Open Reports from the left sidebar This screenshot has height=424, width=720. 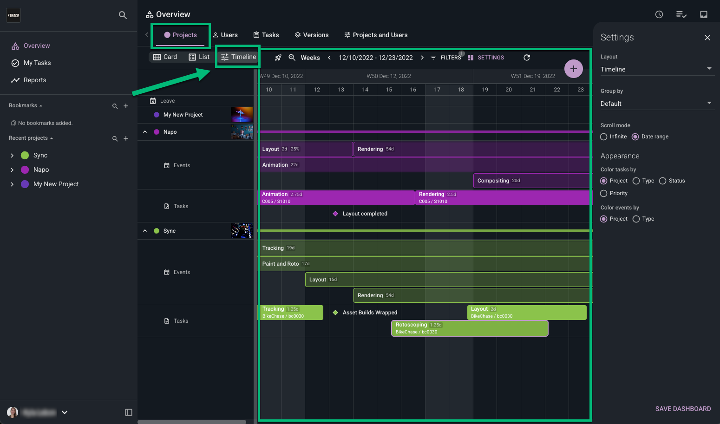coord(34,80)
